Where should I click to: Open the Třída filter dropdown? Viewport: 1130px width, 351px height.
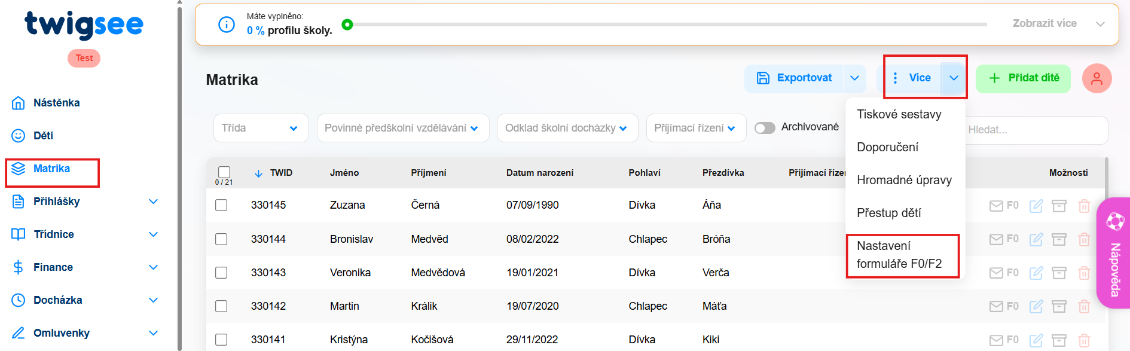point(261,128)
